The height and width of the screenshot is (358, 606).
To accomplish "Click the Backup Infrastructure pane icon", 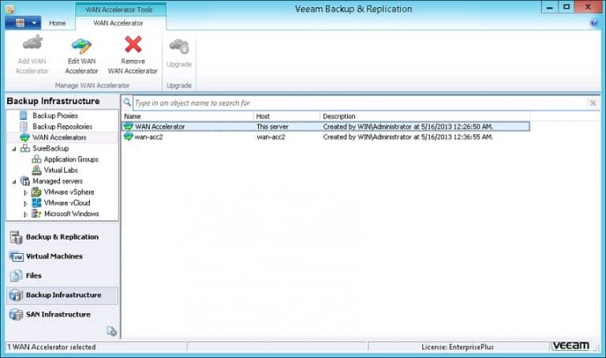I will [16, 295].
